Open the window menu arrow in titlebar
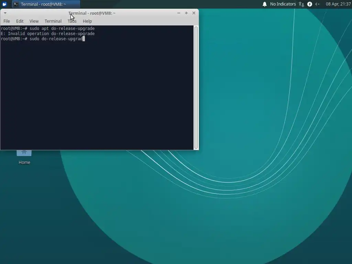Image resolution: width=352 pixels, height=264 pixels. coord(5,13)
